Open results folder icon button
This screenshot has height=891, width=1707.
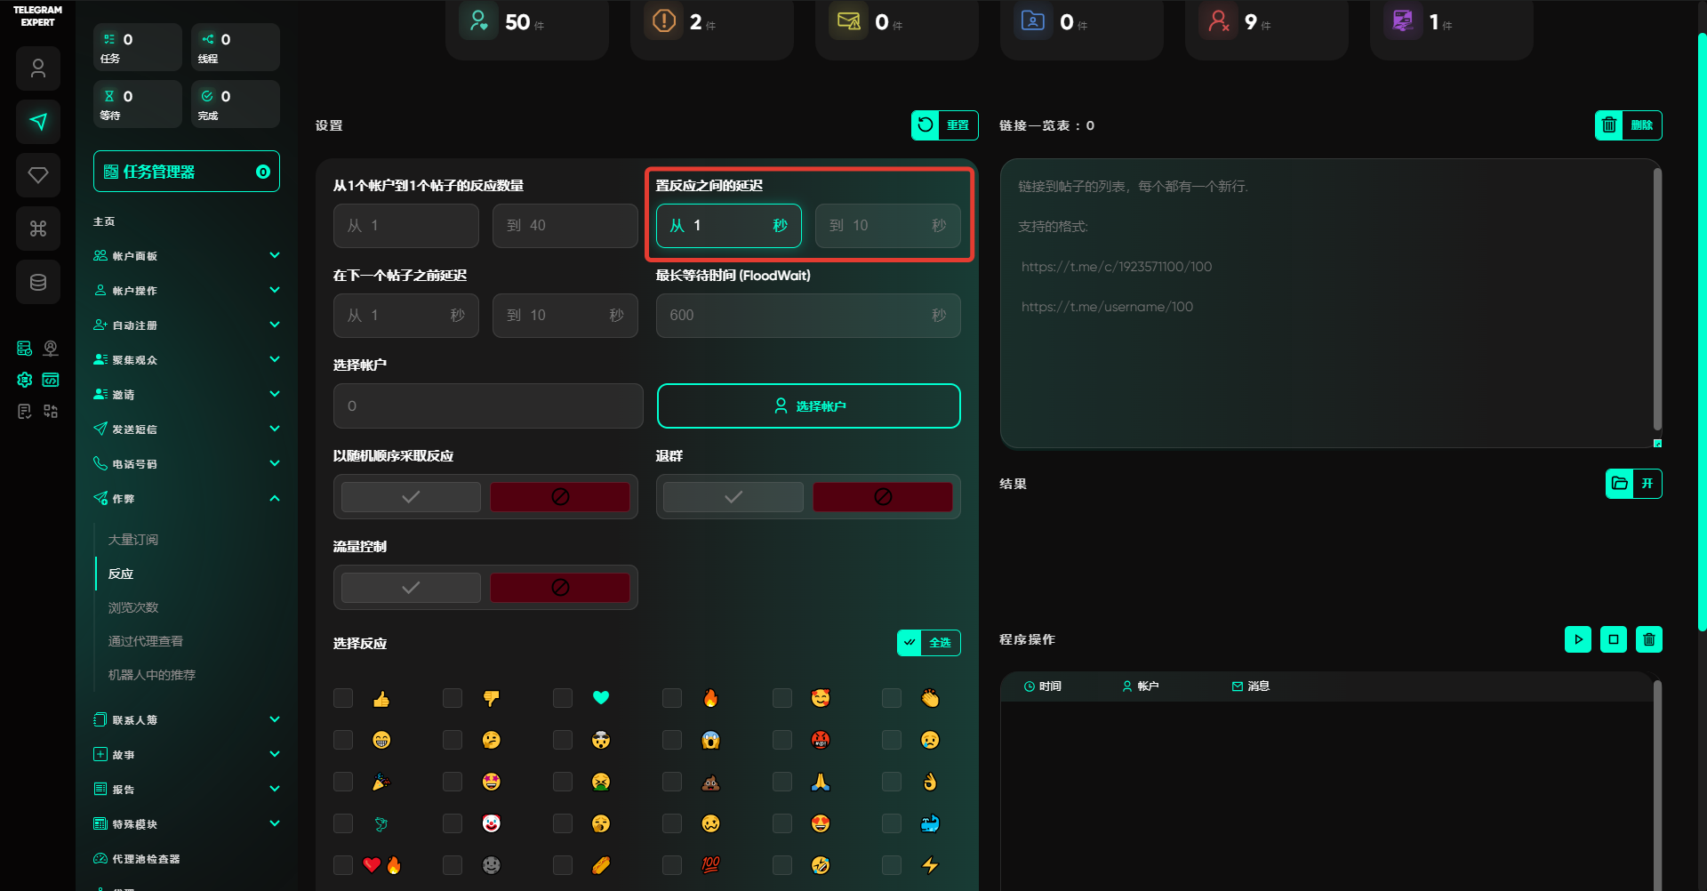point(1620,484)
